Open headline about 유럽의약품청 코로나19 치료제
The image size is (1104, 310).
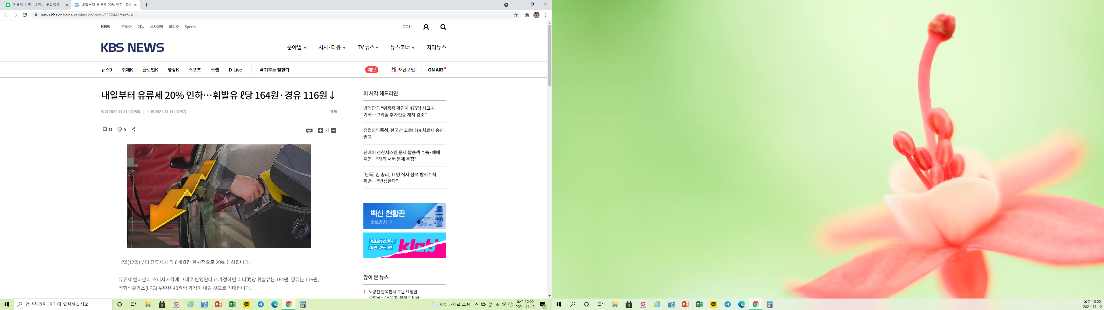coord(403,133)
